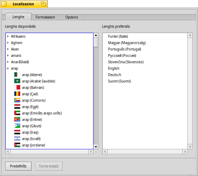The image size is (198, 176).
Task: Select the arap (Arabie Saudide) entry
Action: pos(49,81)
